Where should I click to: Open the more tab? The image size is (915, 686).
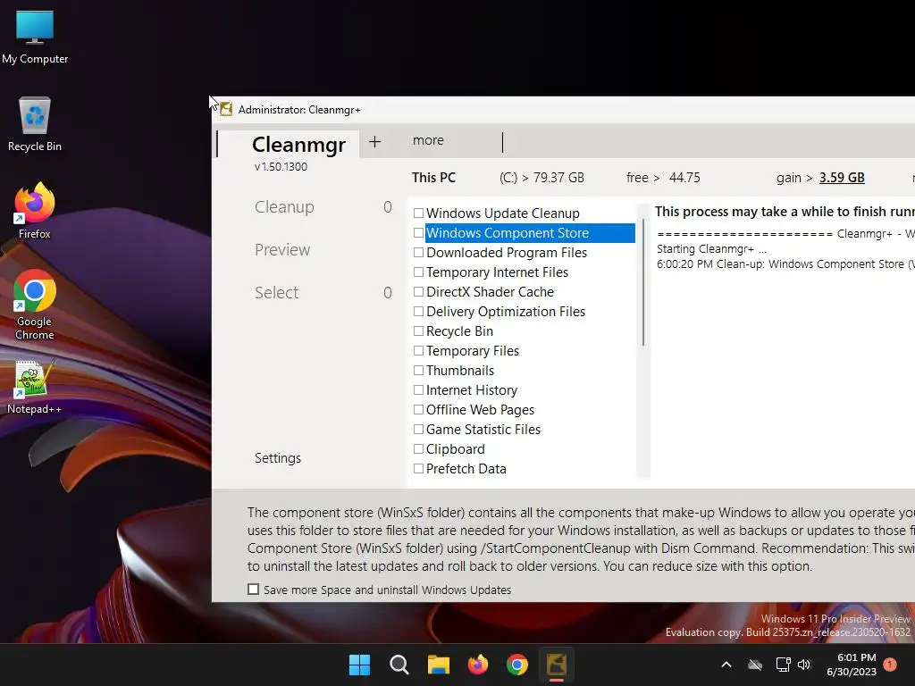[x=428, y=140]
